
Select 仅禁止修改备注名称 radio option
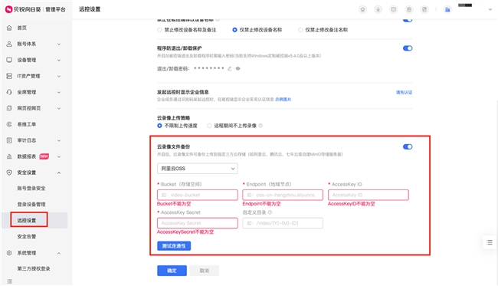pos(300,30)
